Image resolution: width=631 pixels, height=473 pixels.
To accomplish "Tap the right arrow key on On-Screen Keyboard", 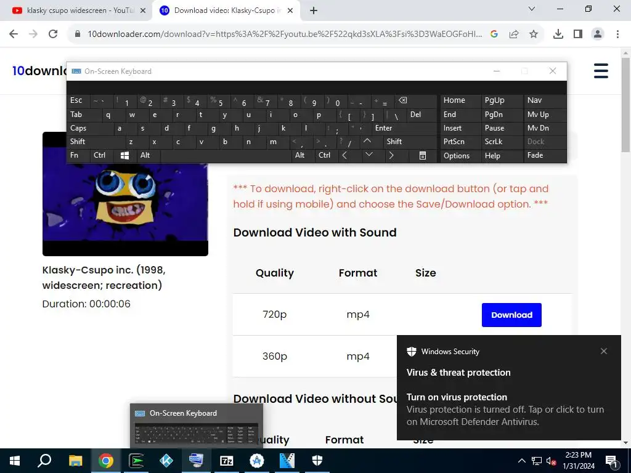I will (x=391, y=155).
